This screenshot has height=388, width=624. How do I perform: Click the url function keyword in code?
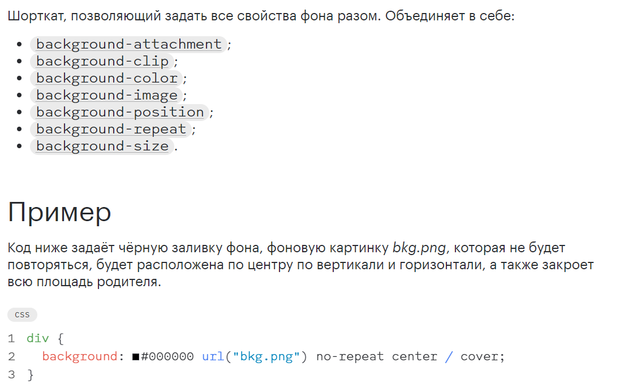213,356
